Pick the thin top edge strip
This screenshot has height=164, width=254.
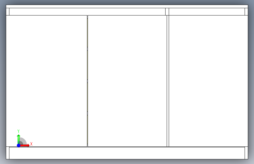tap(127, 6)
